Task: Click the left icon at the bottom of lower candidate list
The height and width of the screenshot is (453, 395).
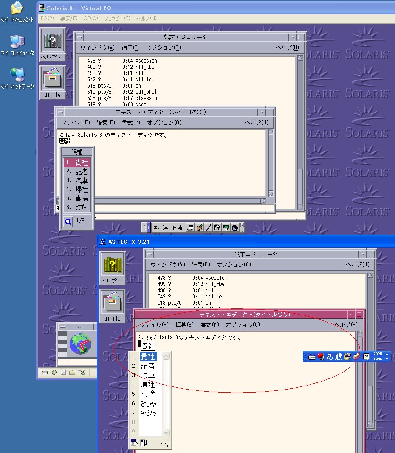Action: coord(134,443)
